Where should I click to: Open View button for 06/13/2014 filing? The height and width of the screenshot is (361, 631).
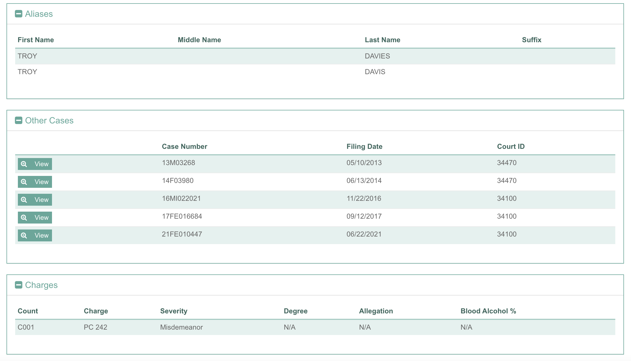pos(41,182)
